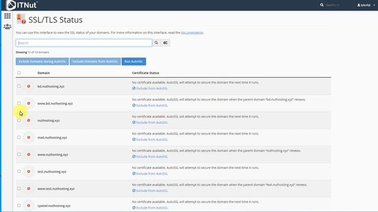Open the ITNut logo home link
The width and height of the screenshot is (378, 212).
coord(22,5)
